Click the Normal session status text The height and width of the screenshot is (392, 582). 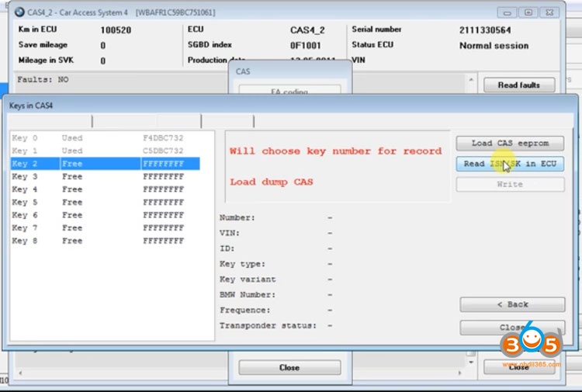494,46
